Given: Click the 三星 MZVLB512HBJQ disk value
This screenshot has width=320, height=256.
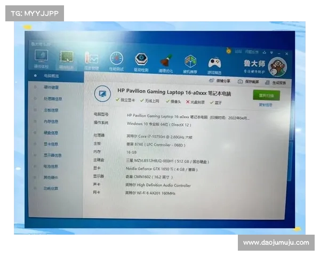Looking at the screenshot, I should 167,161.
